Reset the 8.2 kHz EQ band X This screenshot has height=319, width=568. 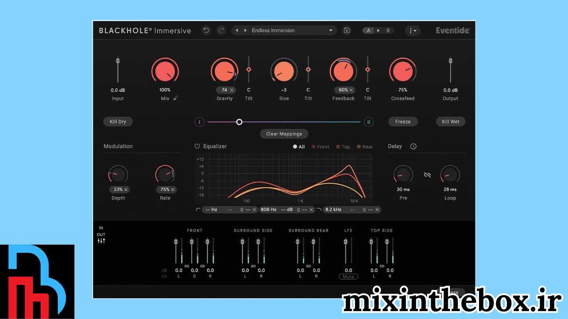(377, 210)
